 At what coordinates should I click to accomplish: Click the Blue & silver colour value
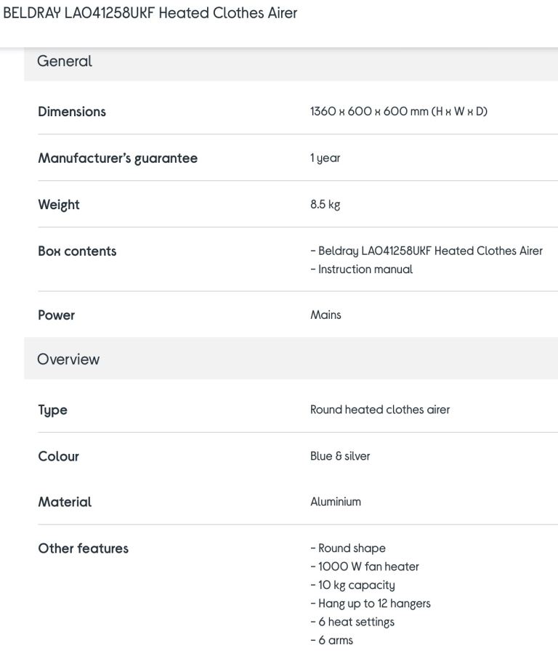[340, 456]
